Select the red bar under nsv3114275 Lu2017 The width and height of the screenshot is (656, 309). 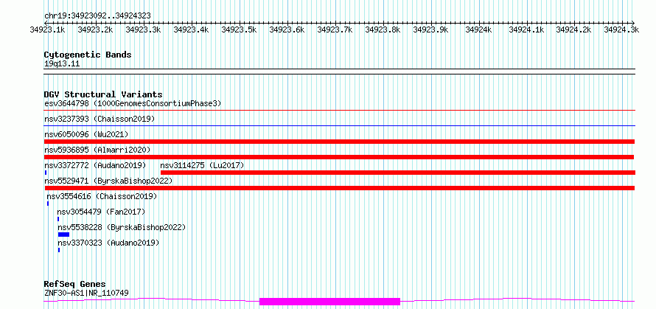pos(398,173)
